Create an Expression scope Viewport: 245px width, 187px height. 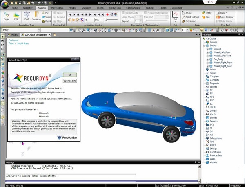189,21
